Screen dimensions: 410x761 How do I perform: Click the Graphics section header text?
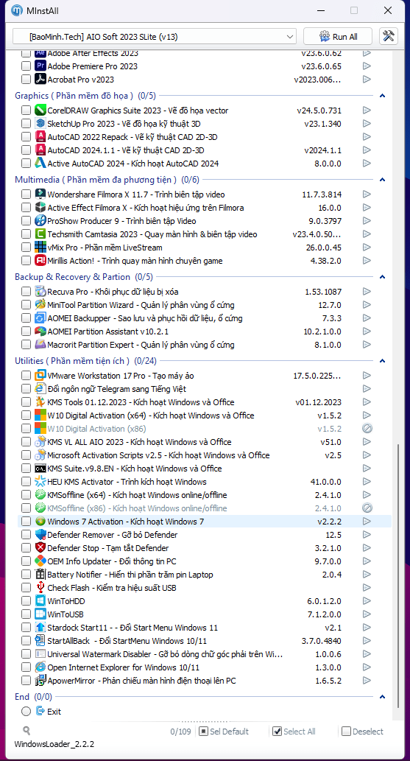85,96
